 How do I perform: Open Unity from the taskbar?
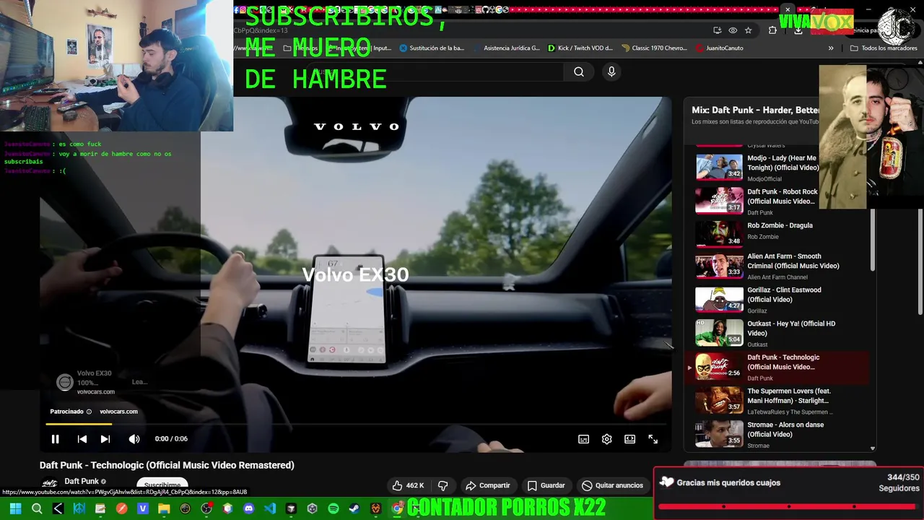[312, 508]
